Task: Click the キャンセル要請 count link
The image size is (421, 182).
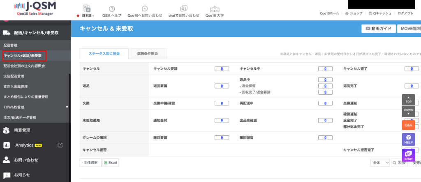Action: 222,68
